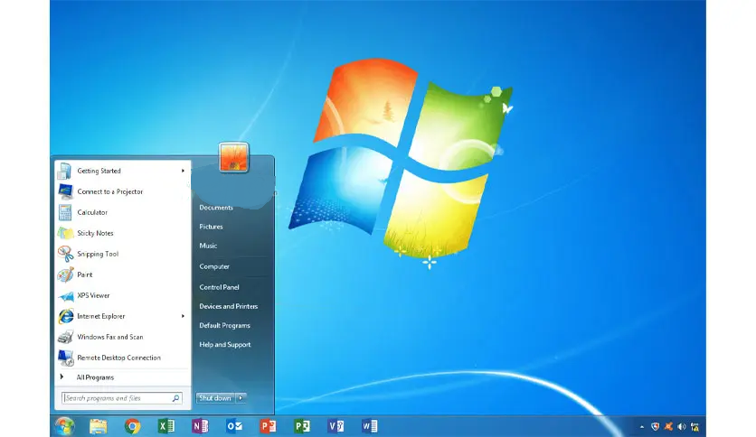
Task: Launch OneNote from the taskbar
Action: click(201, 425)
